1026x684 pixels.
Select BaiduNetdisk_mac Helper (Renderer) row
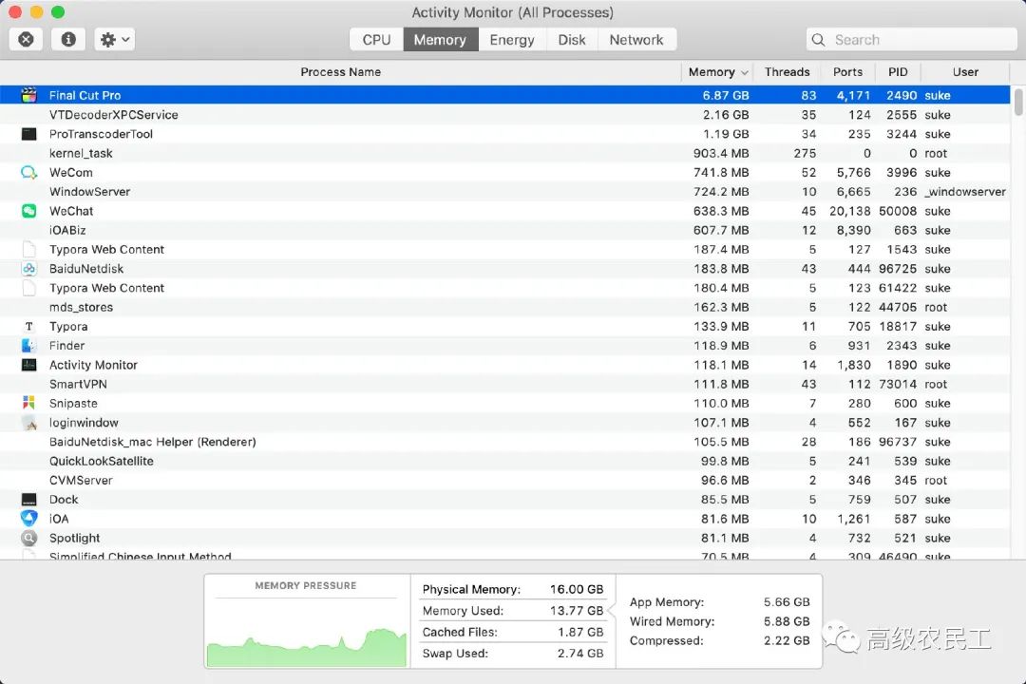coord(504,442)
